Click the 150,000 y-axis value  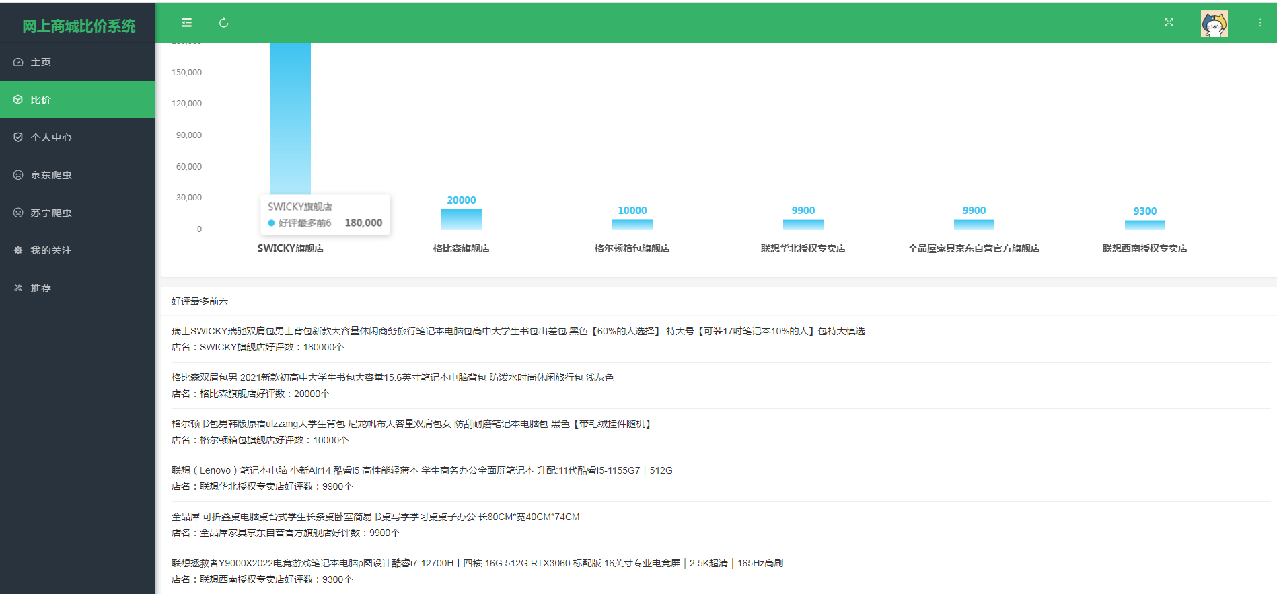click(x=186, y=73)
